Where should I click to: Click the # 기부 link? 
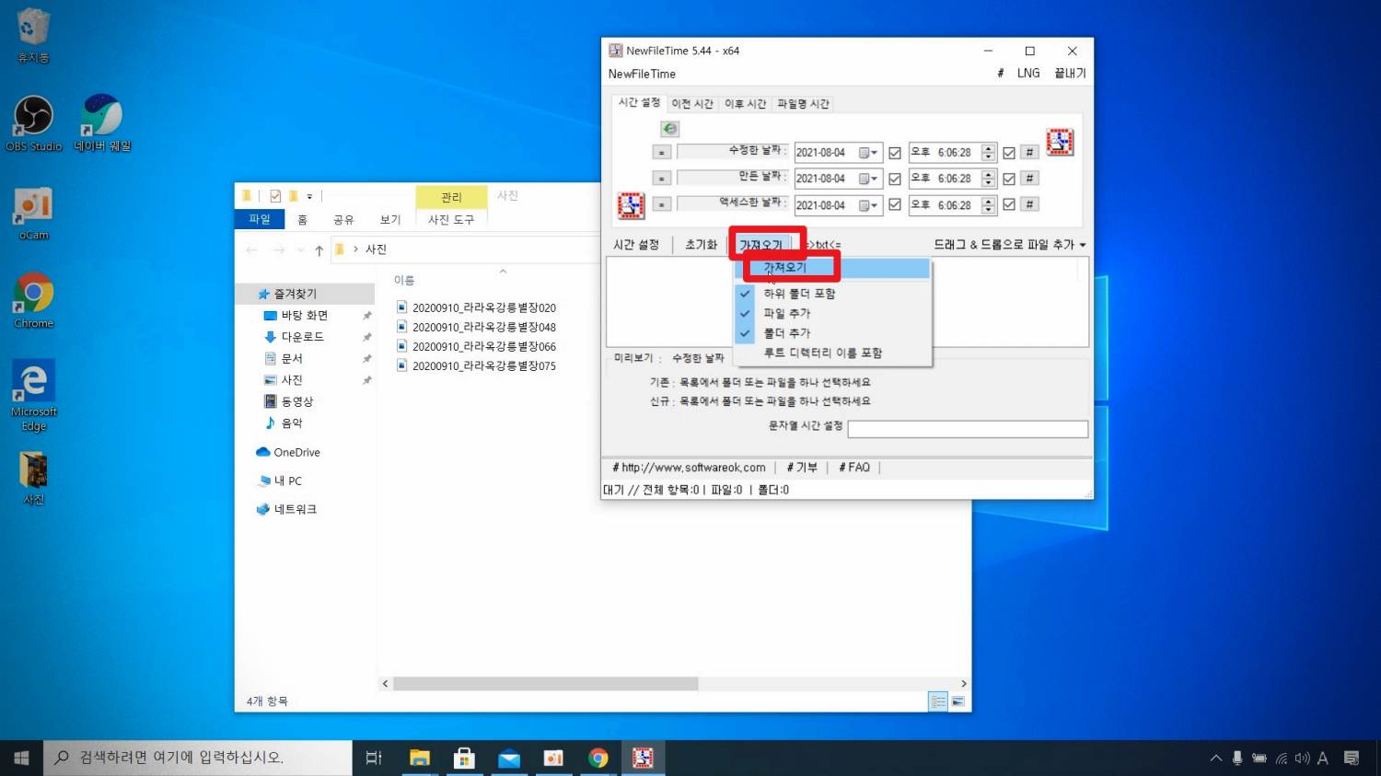[802, 468]
